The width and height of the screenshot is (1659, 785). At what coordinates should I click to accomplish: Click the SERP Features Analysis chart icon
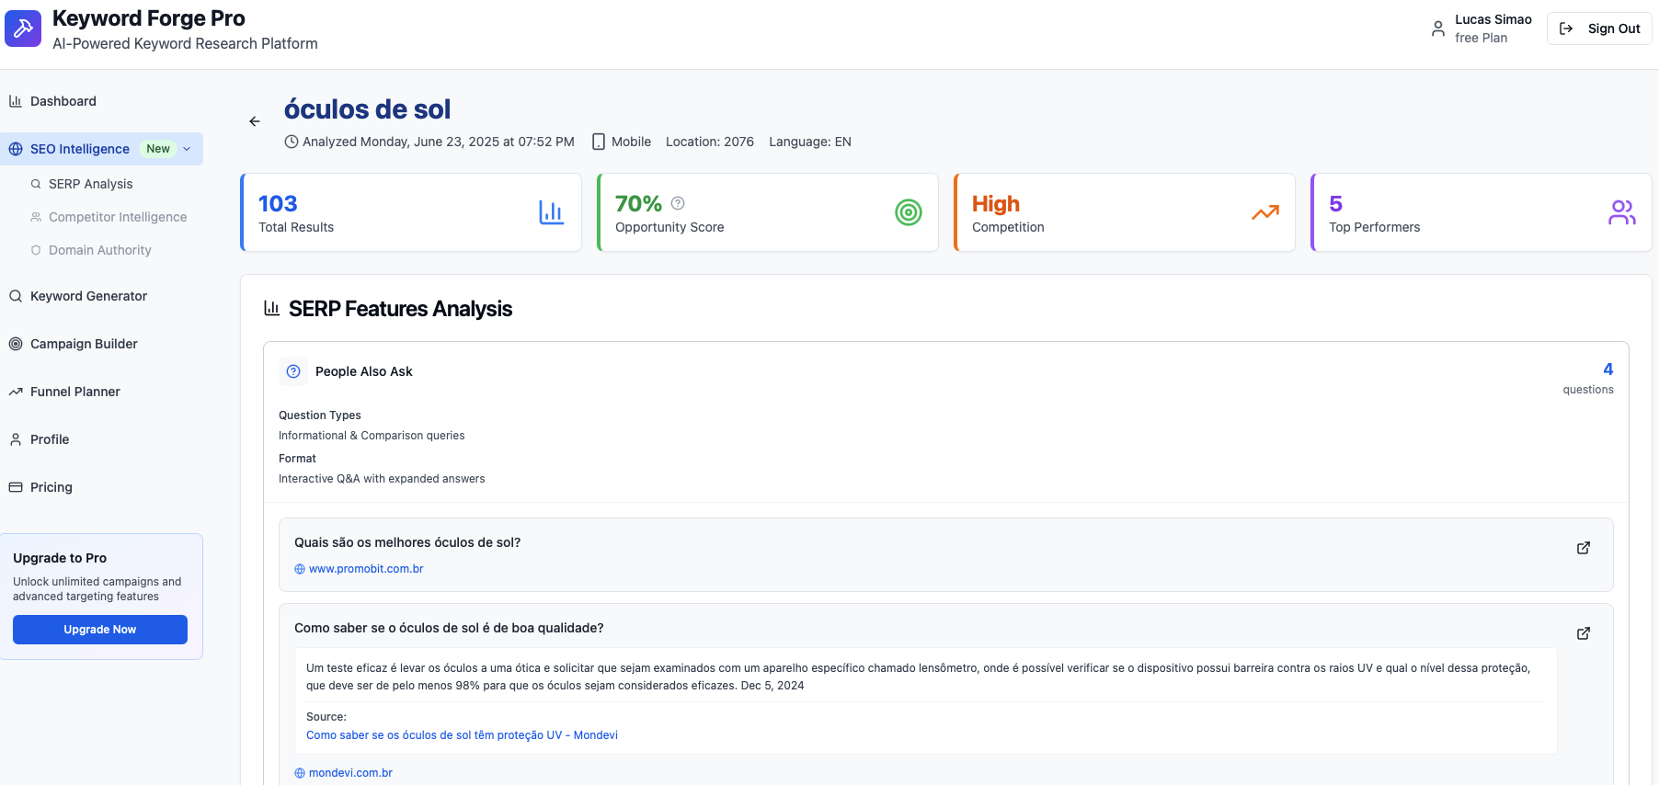pos(271,308)
